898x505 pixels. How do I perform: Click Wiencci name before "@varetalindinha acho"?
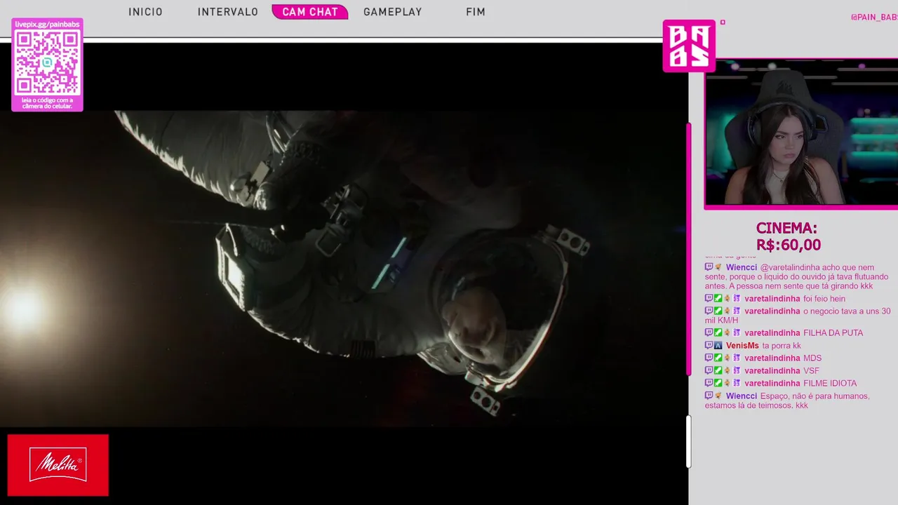tap(742, 267)
